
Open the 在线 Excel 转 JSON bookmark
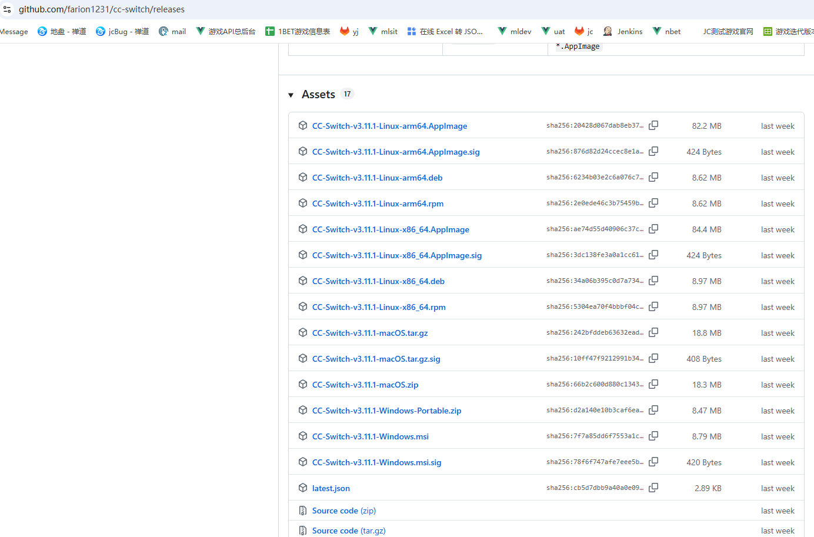coord(445,31)
